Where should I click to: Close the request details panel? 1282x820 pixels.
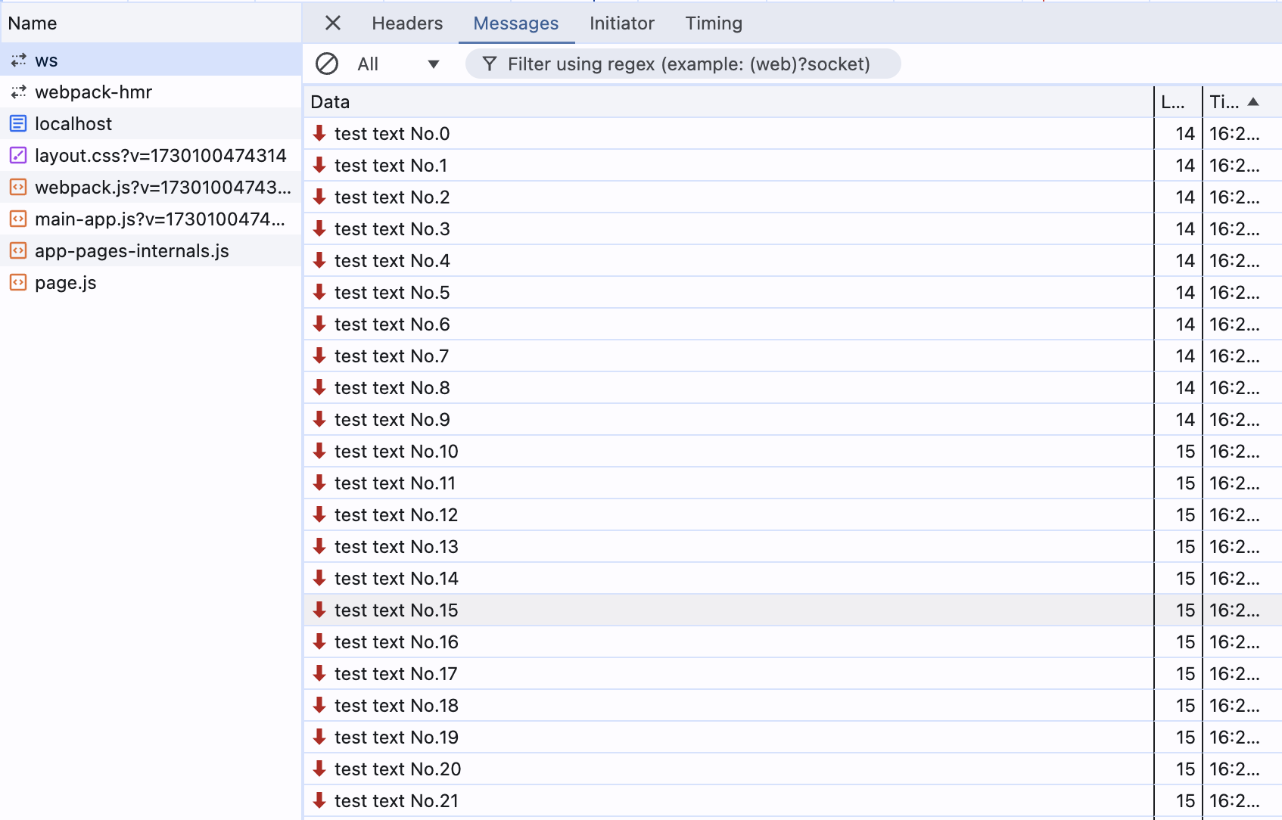click(332, 23)
